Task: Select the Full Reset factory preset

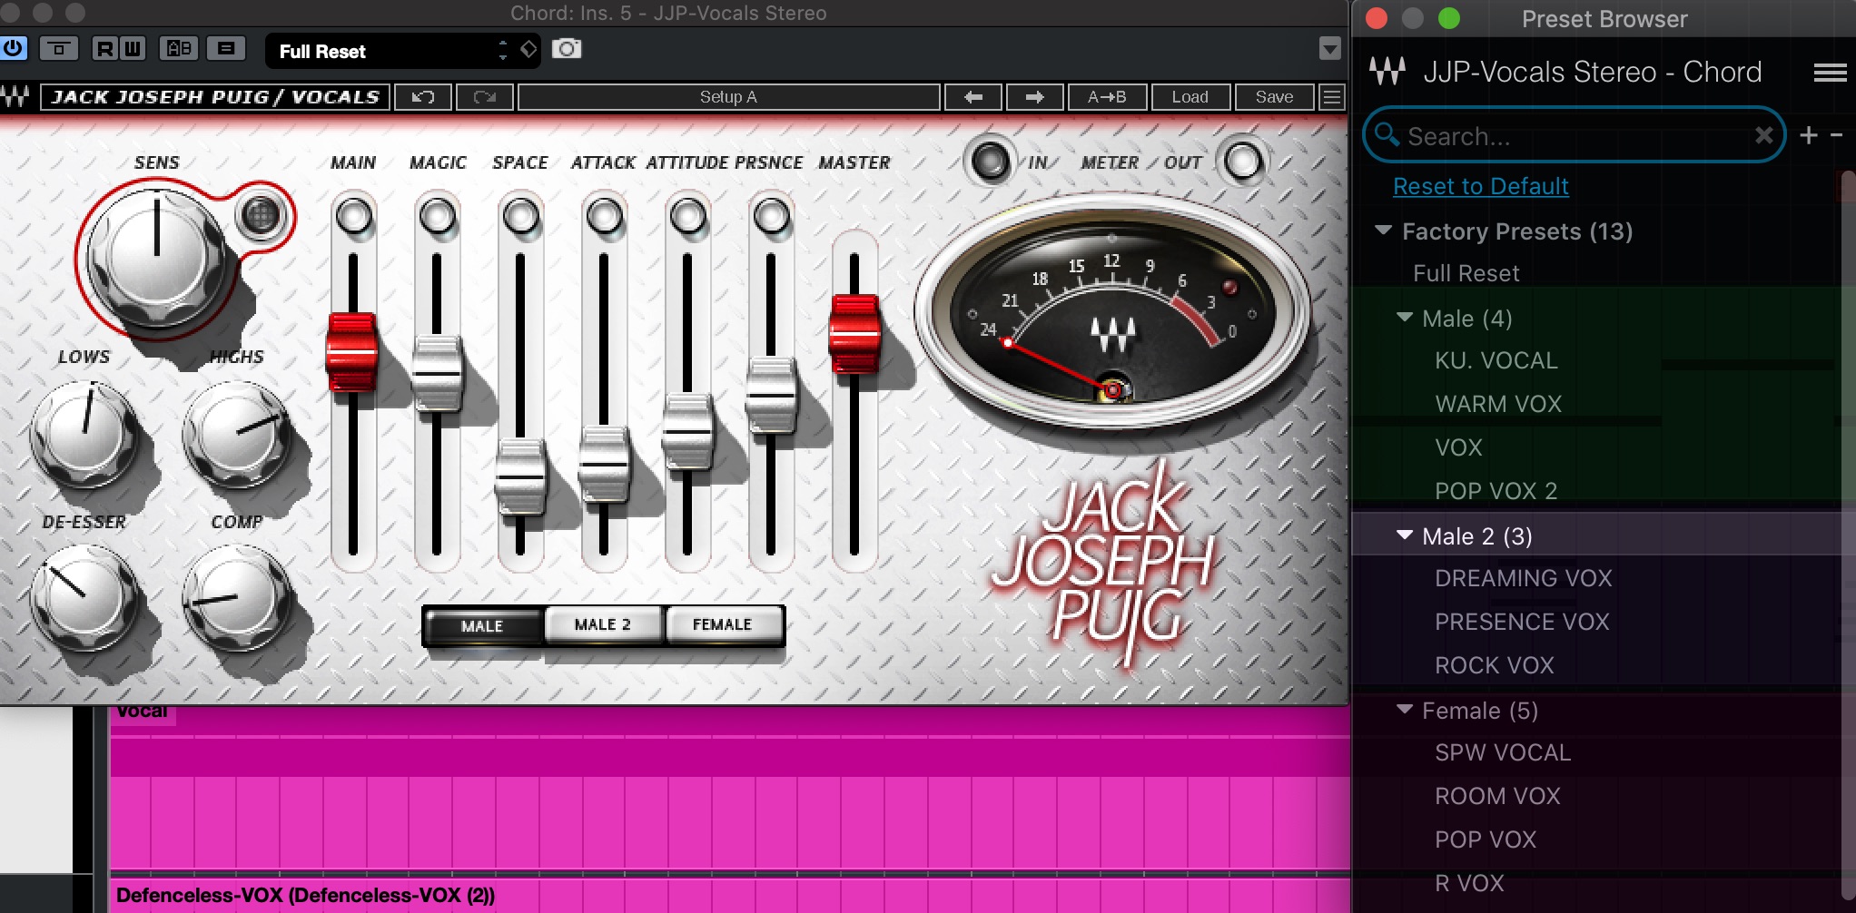Action: [1466, 273]
